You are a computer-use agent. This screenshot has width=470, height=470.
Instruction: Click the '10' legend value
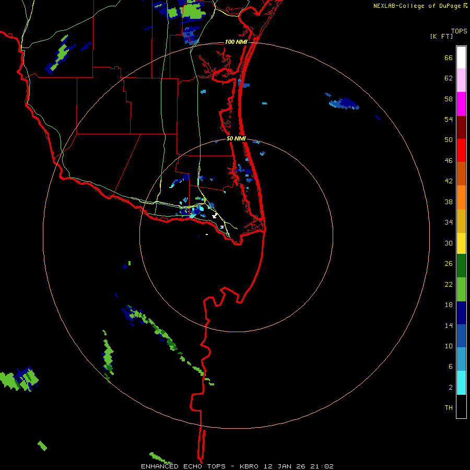pos(449,346)
